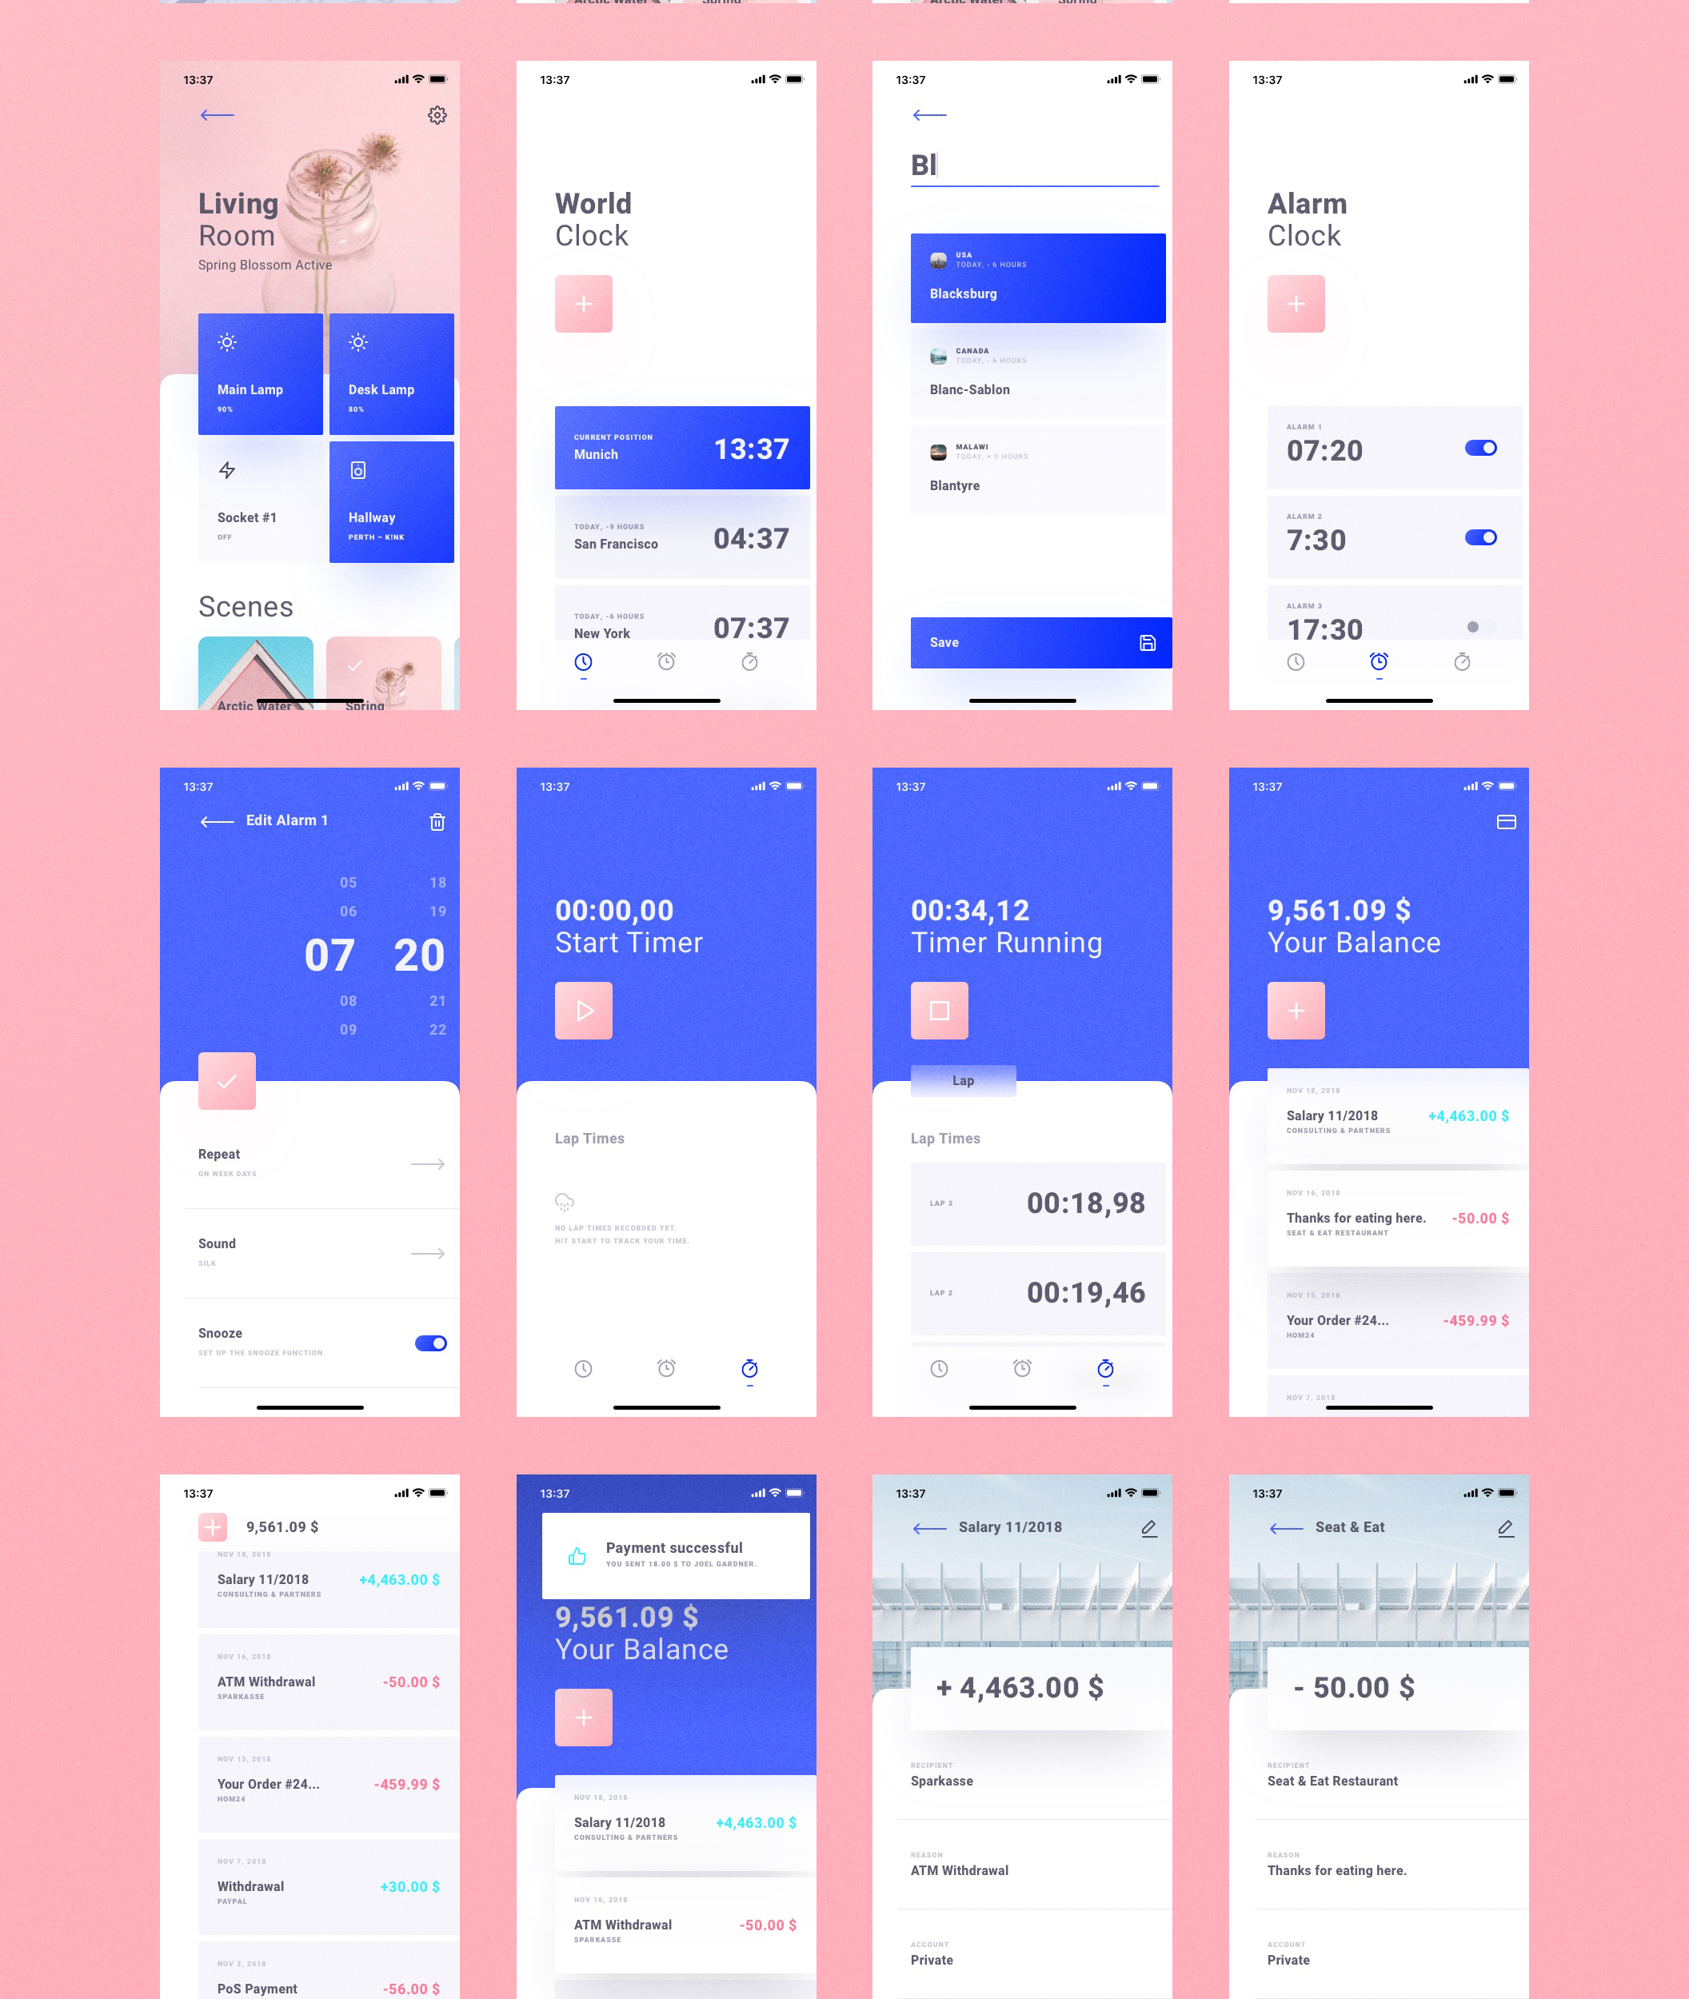Tap the add new world clock button
The image size is (1689, 1999).
[585, 303]
